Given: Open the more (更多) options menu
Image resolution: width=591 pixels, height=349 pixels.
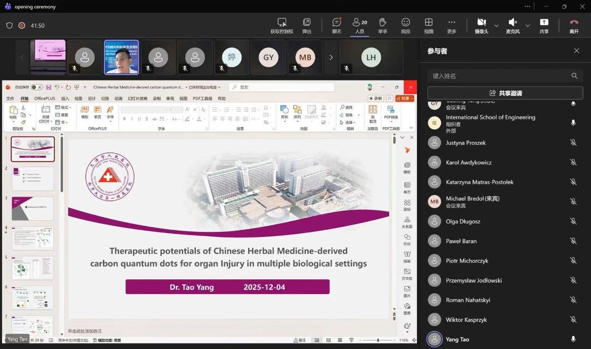Looking at the screenshot, I should point(452,25).
